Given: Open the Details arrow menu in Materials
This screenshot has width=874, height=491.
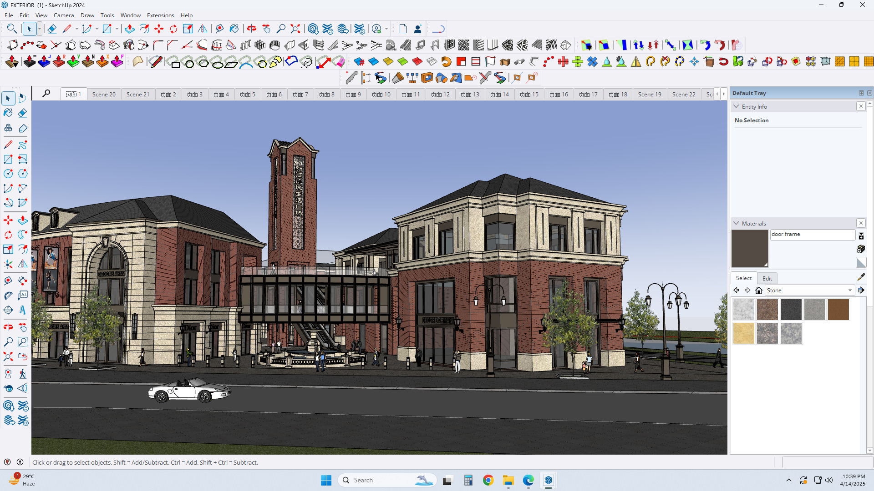Looking at the screenshot, I should pyautogui.click(x=861, y=290).
